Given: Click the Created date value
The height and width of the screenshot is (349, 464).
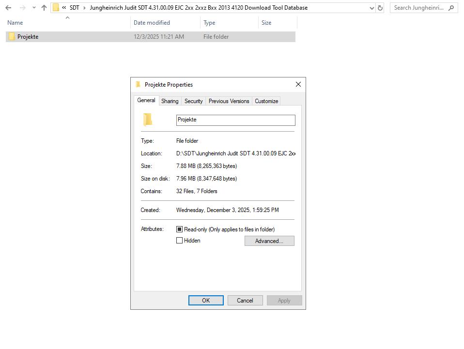Looking at the screenshot, I should click(x=227, y=210).
